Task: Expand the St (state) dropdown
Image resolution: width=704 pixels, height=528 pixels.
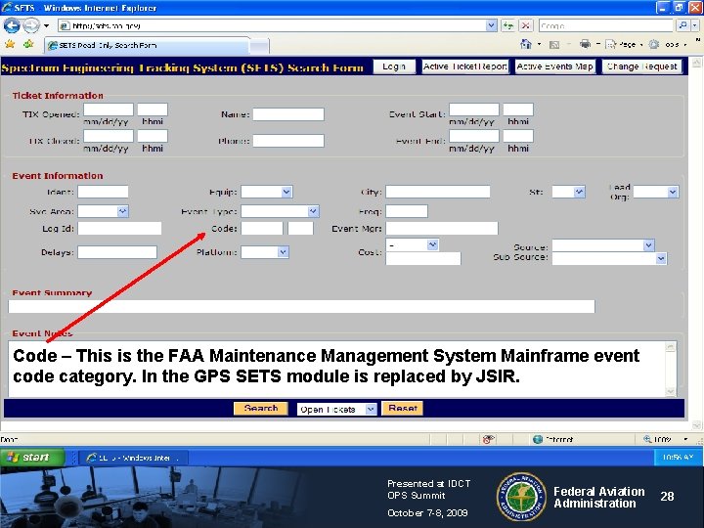Action: (x=579, y=192)
